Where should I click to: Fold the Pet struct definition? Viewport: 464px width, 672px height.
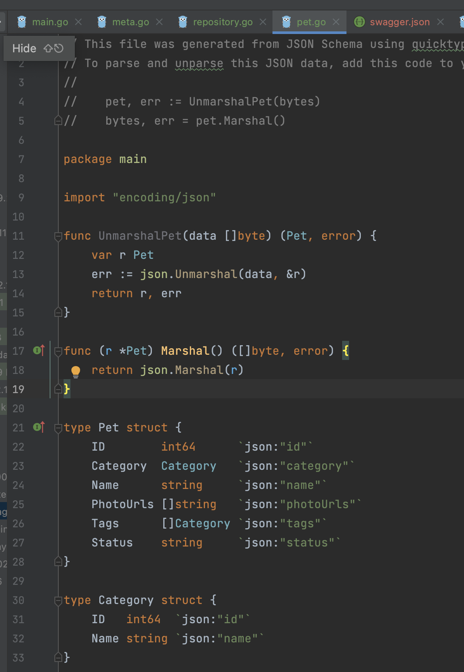pyautogui.click(x=58, y=428)
